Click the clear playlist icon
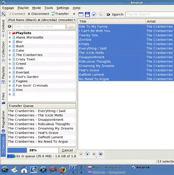 click(x=81, y=15)
